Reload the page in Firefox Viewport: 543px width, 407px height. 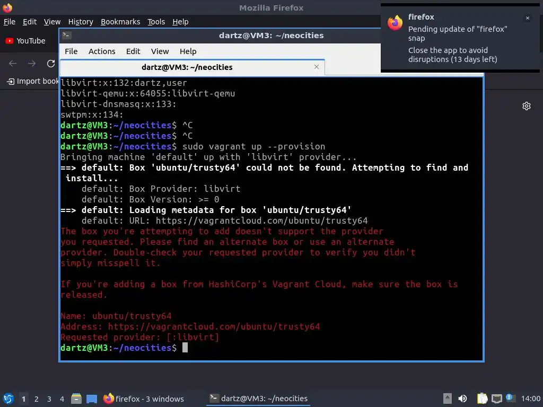[x=51, y=64]
